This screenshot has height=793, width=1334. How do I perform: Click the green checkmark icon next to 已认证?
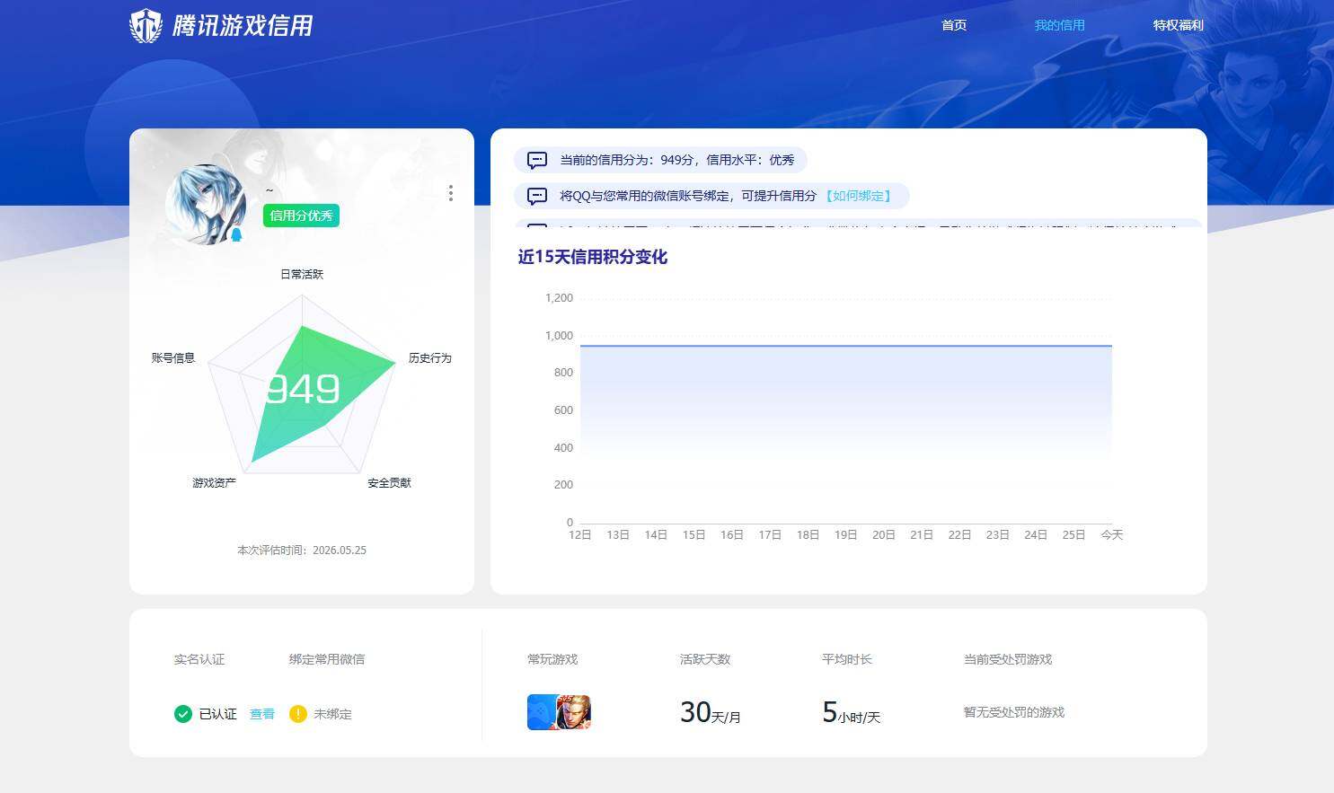pyautogui.click(x=183, y=714)
